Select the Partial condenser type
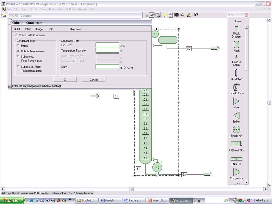The height and width of the screenshot is (204, 272). 18,46
